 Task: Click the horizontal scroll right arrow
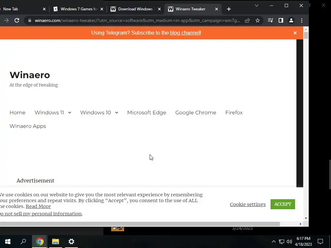tap(300, 224)
